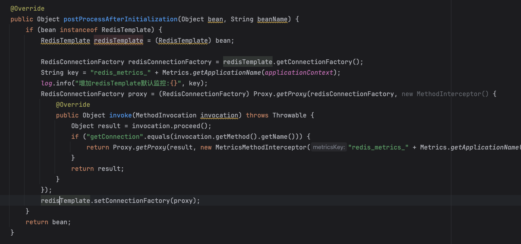Click the MethodInvocation parameter type
The width and height of the screenshot is (521, 244).
166,115
